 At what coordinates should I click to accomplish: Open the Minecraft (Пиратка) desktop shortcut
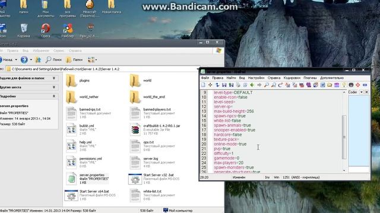coord(90,8)
